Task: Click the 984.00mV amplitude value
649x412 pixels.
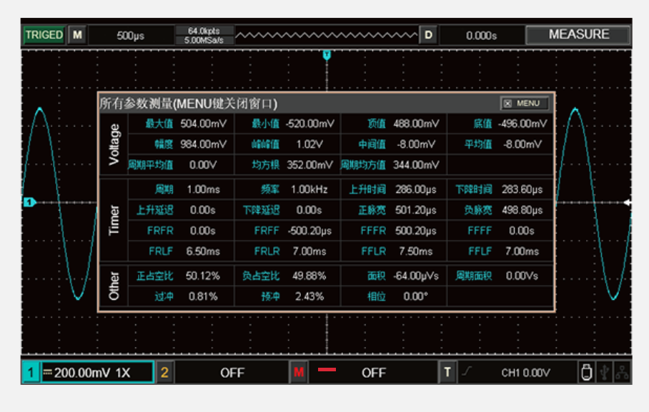Action: pos(203,144)
